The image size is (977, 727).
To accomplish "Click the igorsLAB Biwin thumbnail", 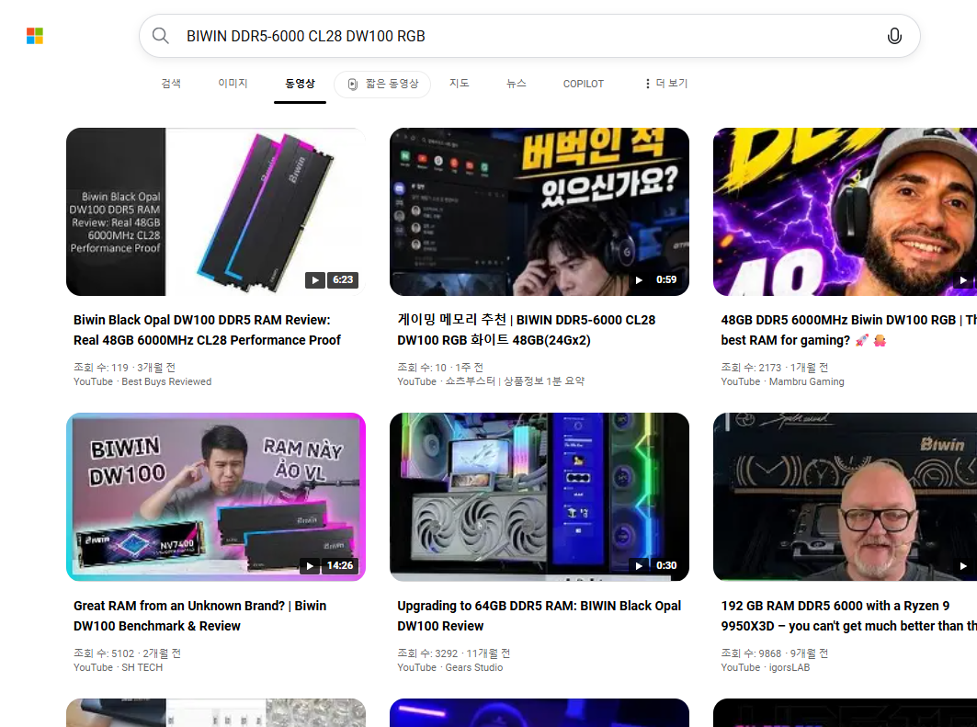I will tap(845, 496).
